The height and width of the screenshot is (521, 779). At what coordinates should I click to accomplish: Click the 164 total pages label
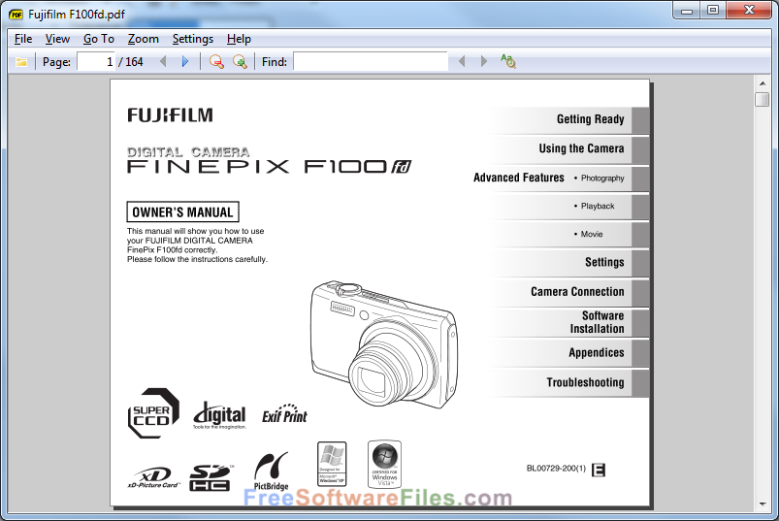[x=134, y=62]
